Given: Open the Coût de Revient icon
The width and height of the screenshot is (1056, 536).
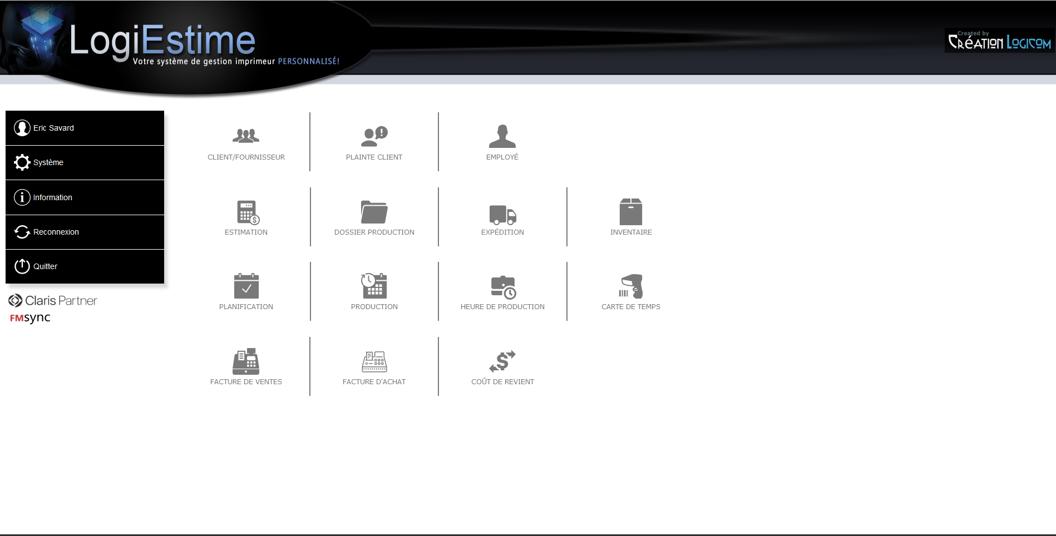Looking at the screenshot, I should click(502, 361).
